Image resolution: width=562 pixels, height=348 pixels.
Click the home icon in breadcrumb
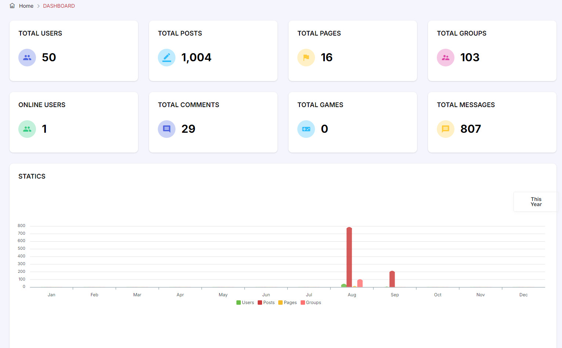click(x=12, y=6)
